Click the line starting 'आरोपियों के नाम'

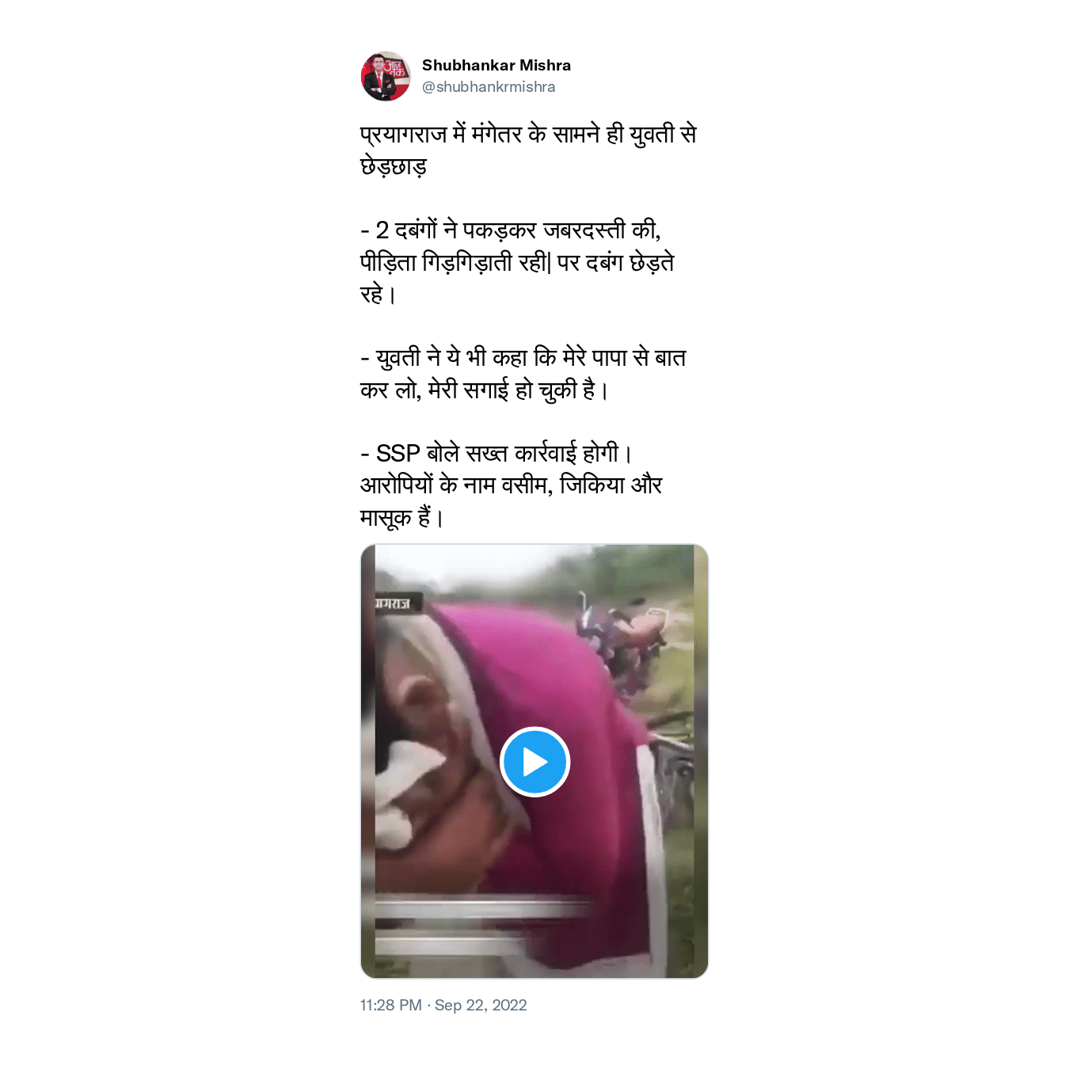click(x=512, y=485)
